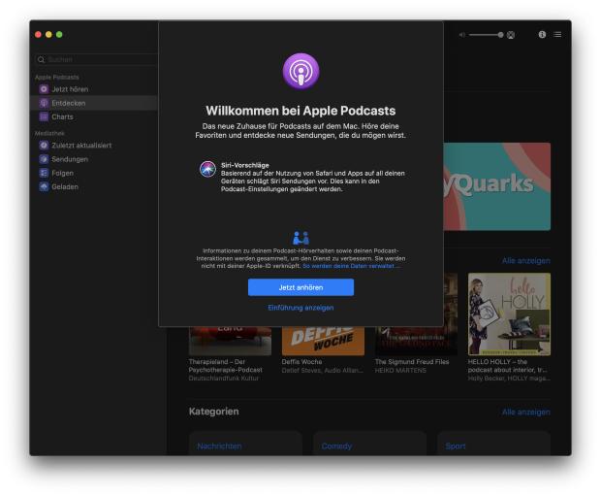Click the speaker volume icon

[461, 35]
